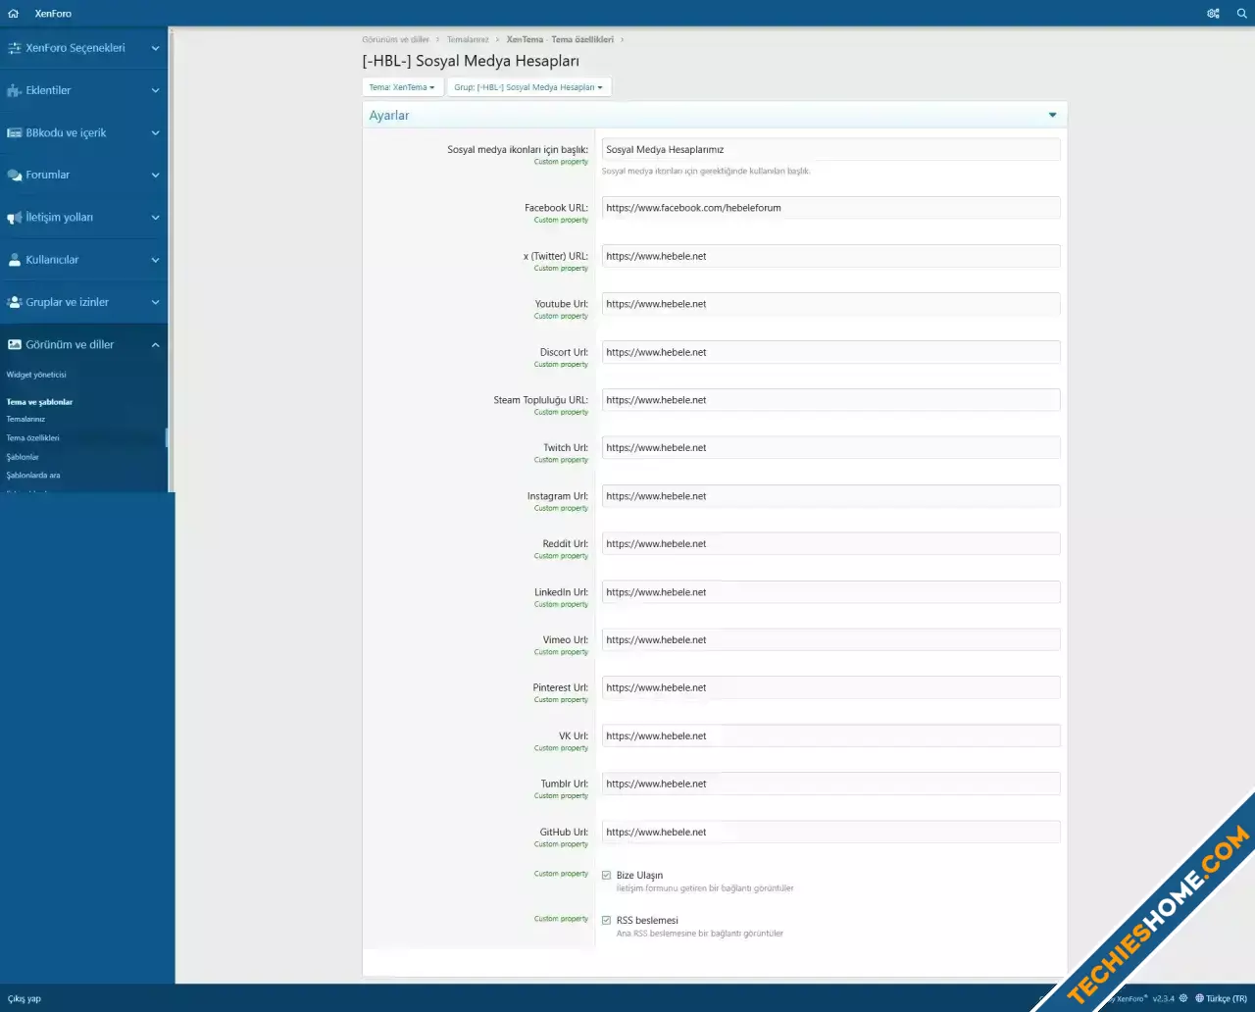Open Widget yöneticisi in the sidebar
Image resolution: width=1255 pixels, height=1012 pixels.
(x=36, y=375)
